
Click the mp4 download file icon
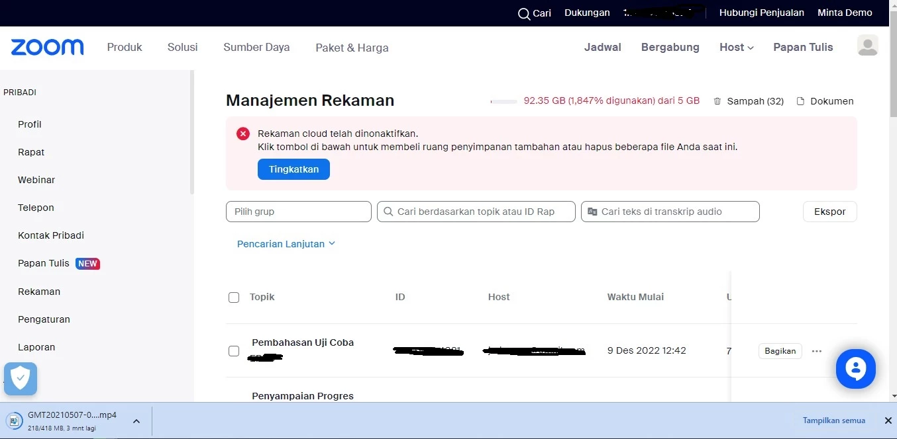click(x=14, y=421)
